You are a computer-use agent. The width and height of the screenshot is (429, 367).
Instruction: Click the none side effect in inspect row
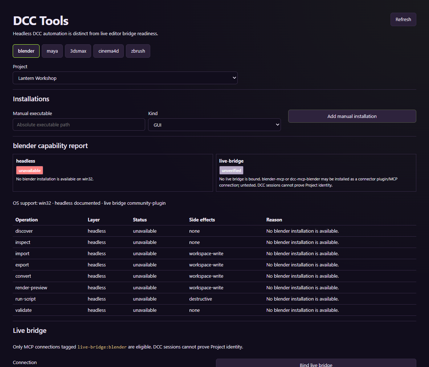pyautogui.click(x=194, y=242)
